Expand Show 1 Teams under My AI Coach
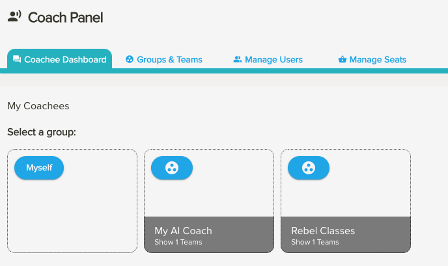 (x=178, y=243)
